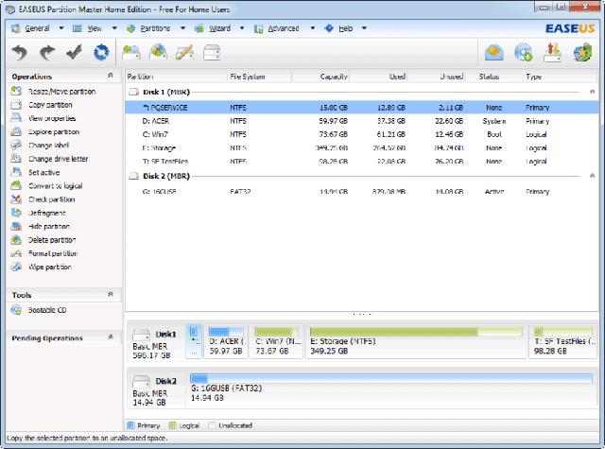This screenshot has height=449, width=605.
Task: Click the Change drive letter sidebar icon
Action: (16, 159)
